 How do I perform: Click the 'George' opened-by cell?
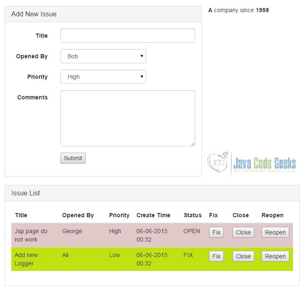[72, 231]
